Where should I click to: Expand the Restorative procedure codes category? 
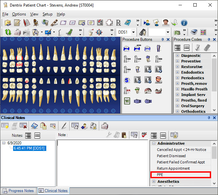point(177,66)
